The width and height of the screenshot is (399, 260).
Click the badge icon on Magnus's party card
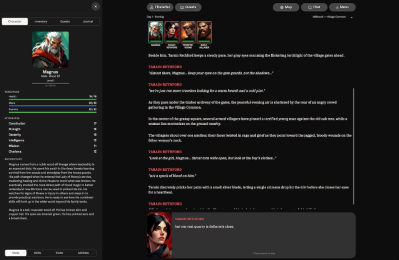tap(161, 24)
